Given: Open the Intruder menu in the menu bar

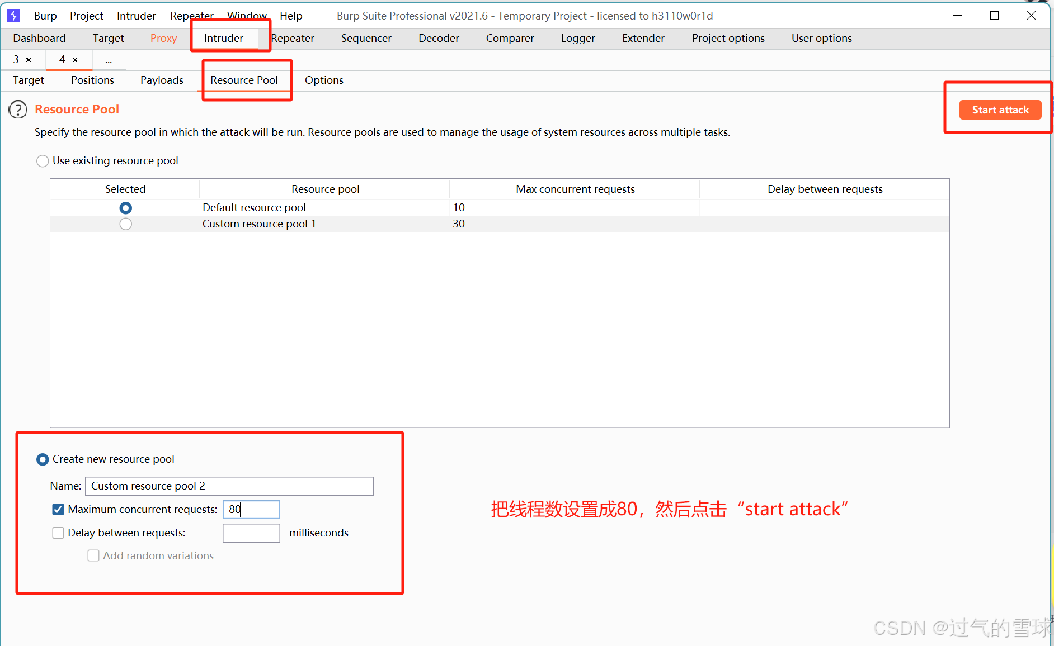Looking at the screenshot, I should [136, 16].
